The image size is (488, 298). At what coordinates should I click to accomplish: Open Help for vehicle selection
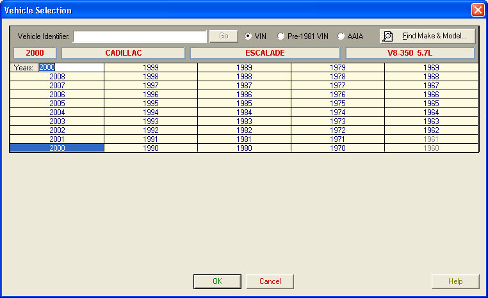pos(455,281)
